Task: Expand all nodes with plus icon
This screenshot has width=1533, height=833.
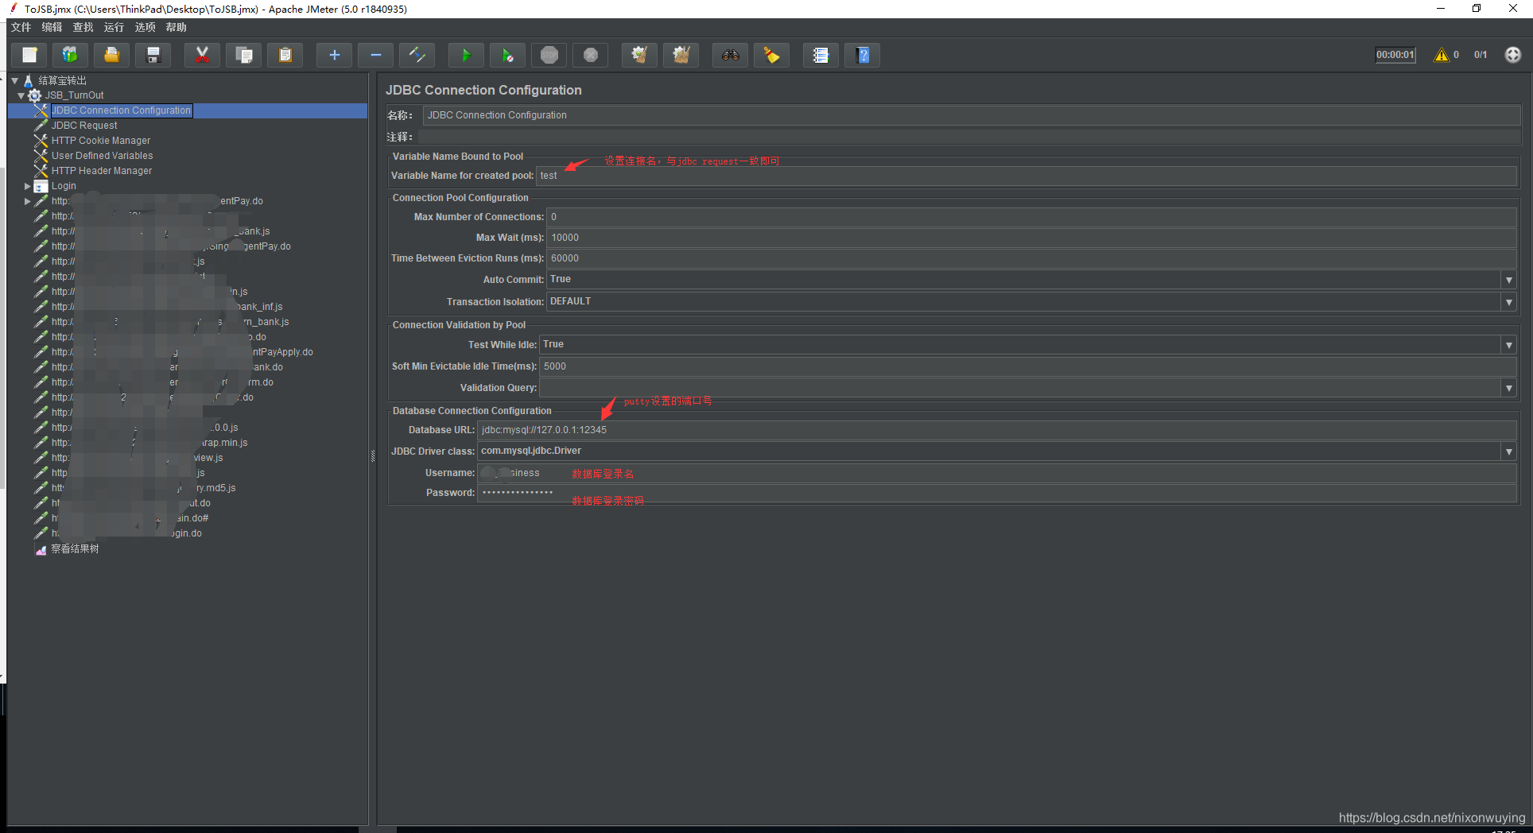Action: [x=334, y=55]
